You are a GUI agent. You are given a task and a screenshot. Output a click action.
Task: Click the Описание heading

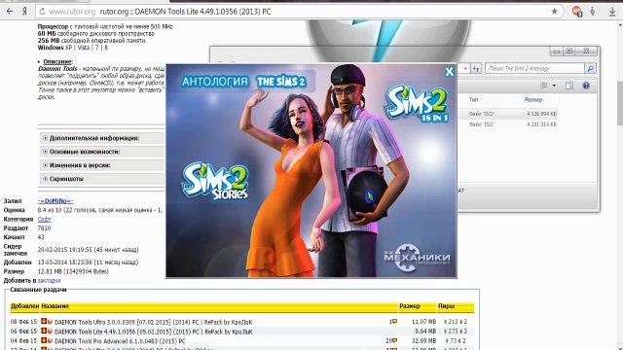tap(57, 61)
